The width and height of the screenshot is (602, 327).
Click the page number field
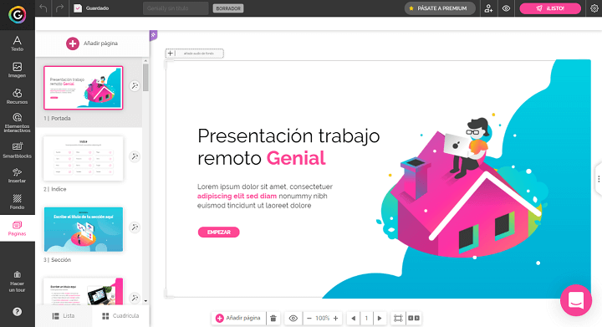click(x=366, y=318)
